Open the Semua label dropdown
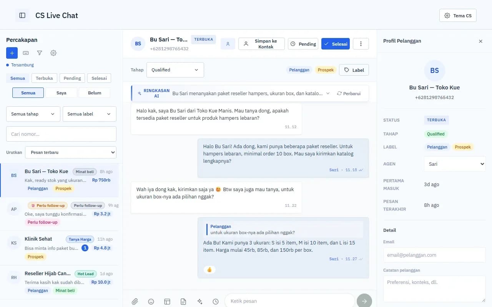 [x=90, y=114]
